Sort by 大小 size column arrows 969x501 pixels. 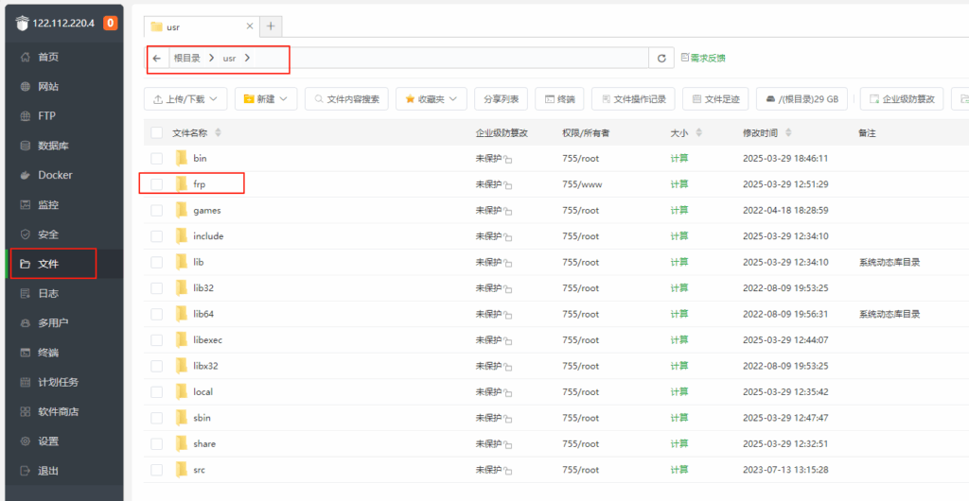(x=699, y=132)
